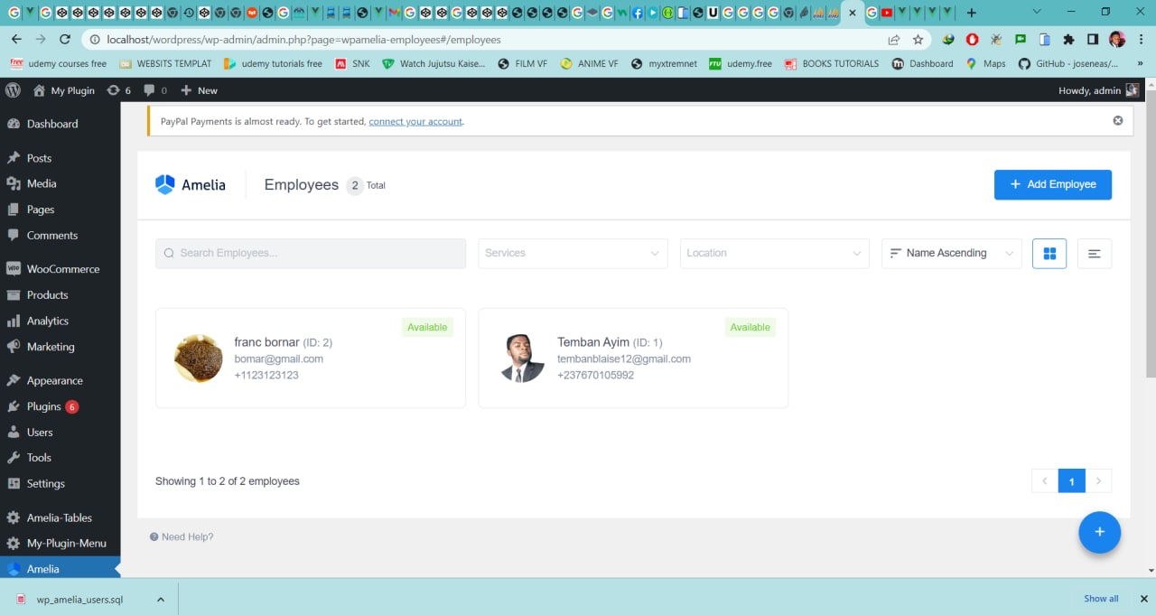The width and height of the screenshot is (1156, 615).
Task: Click the Amelia logo
Action: [191, 184]
